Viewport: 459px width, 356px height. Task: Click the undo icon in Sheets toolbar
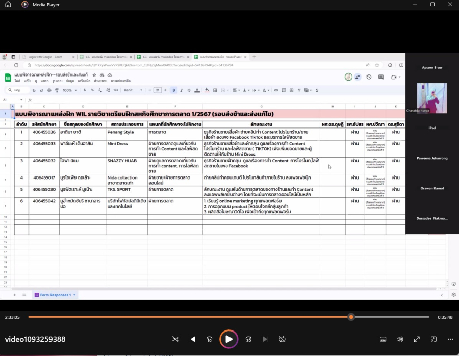pyautogui.click(x=34, y=90)
